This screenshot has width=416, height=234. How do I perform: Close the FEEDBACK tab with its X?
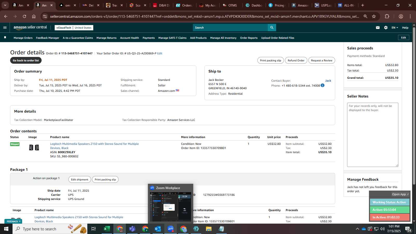[x=20, y=221]
